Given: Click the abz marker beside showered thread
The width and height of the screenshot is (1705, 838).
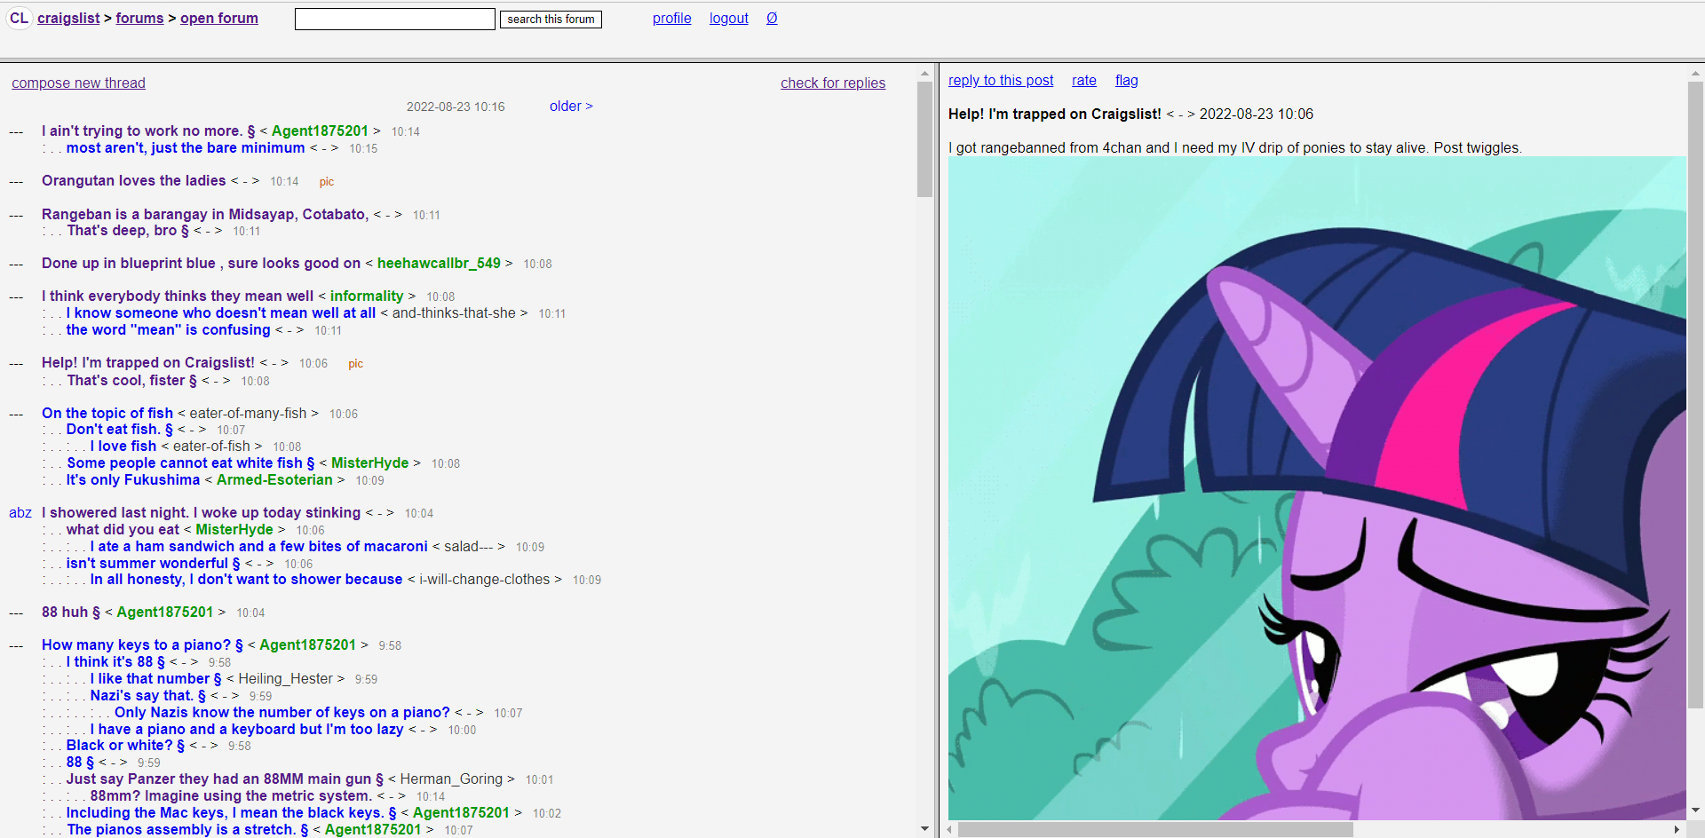Looking at the screenshot, I should pyautogui.click(x=20, y=512).
